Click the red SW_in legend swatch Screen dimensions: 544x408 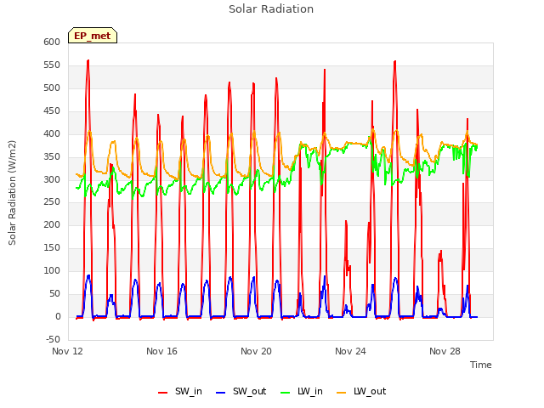click(x=162, y=393)
